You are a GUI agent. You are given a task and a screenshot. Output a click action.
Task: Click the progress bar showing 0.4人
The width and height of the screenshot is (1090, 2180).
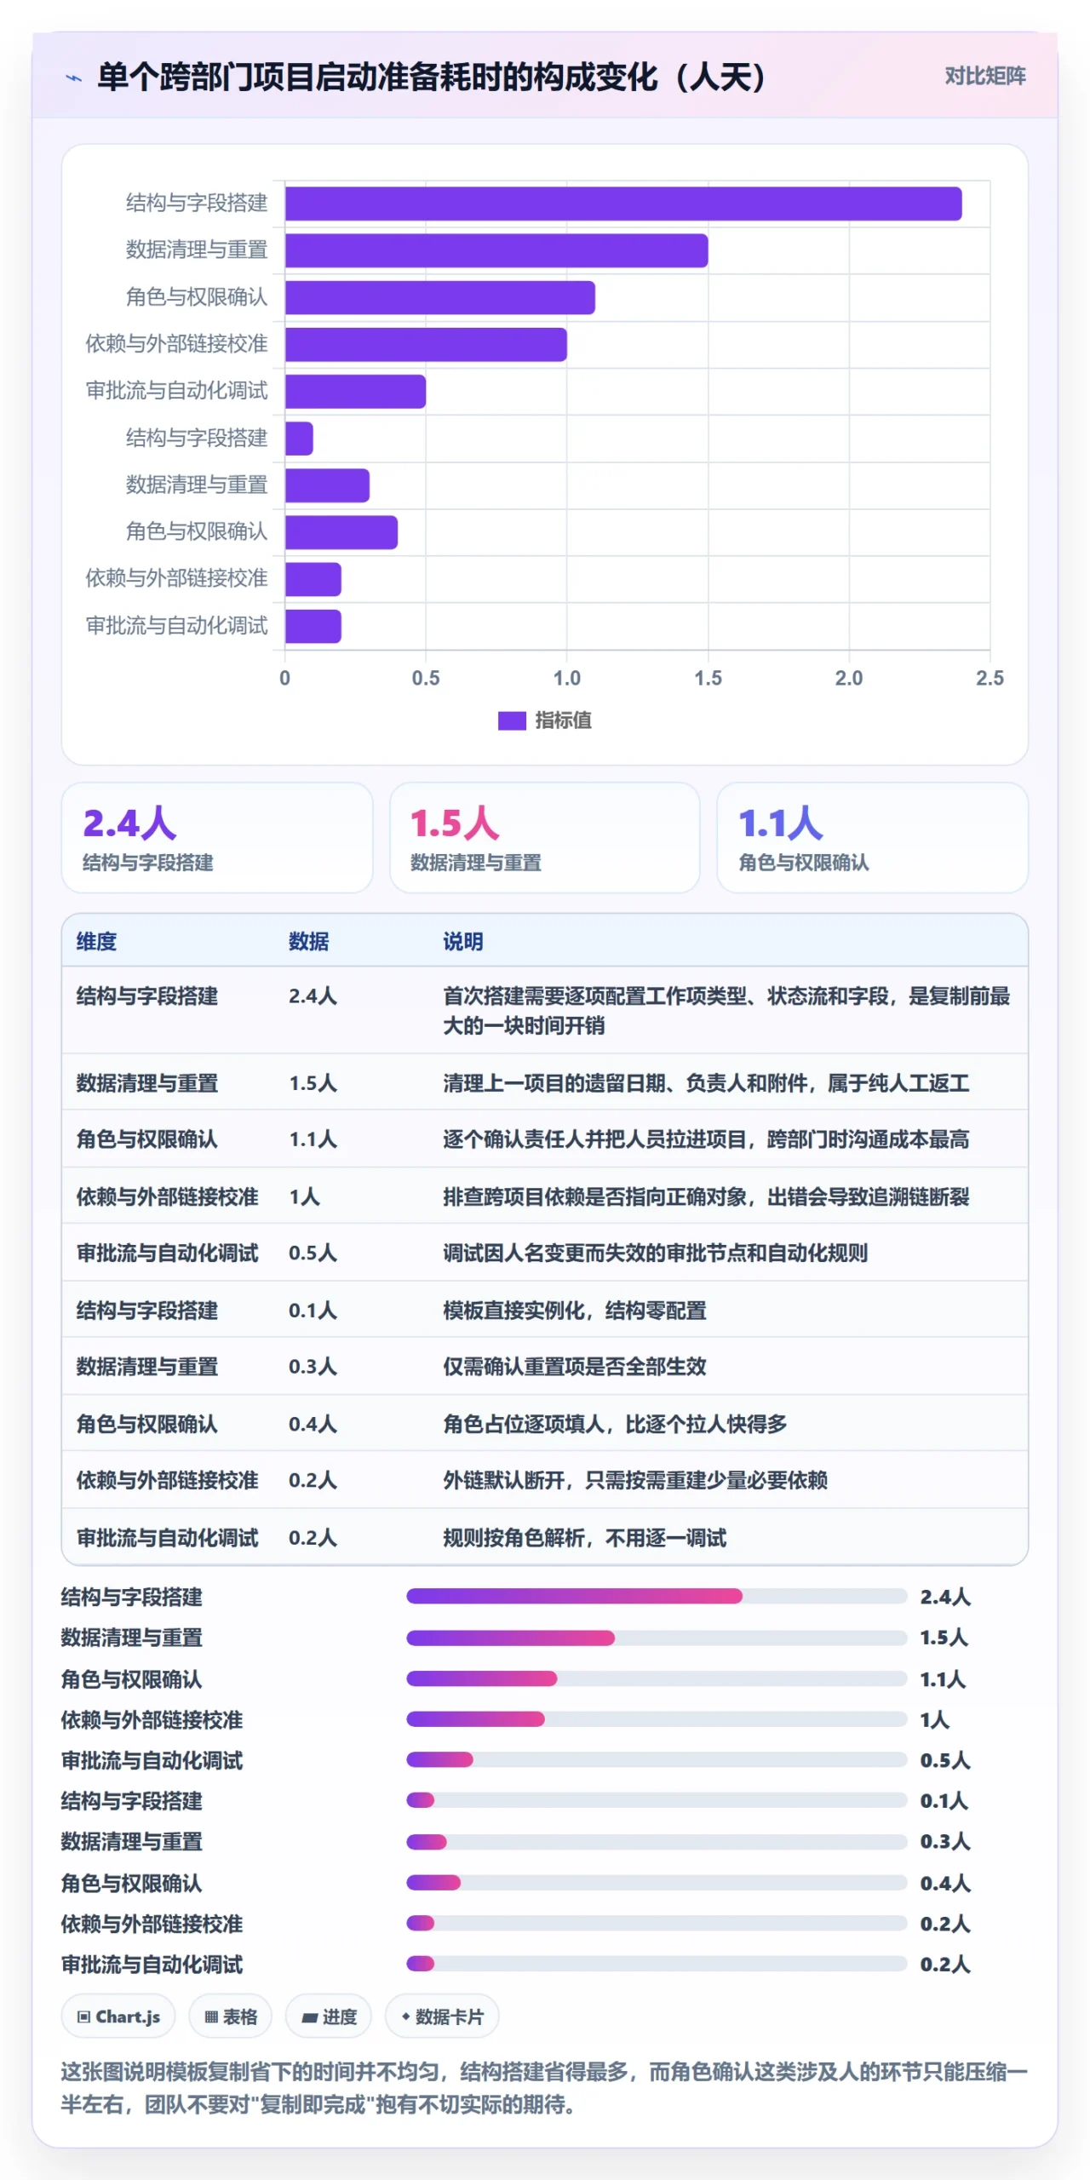point(657,1882)
